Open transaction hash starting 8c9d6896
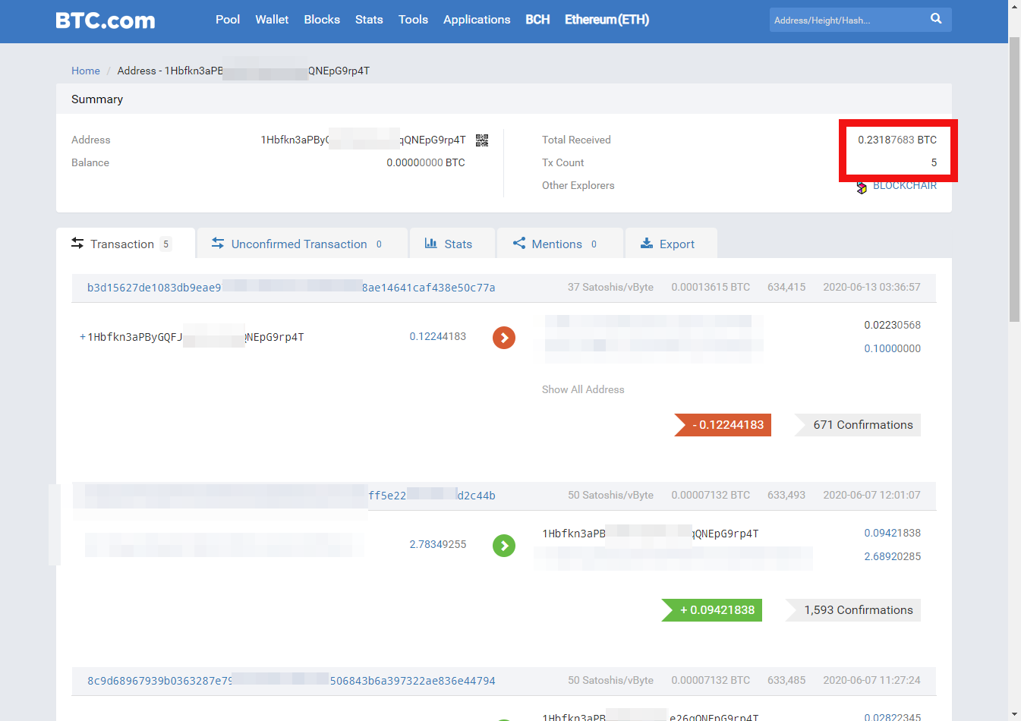The height and width of the screenshot is (721, 1021). pyautogui.click(x=291, y=681)
